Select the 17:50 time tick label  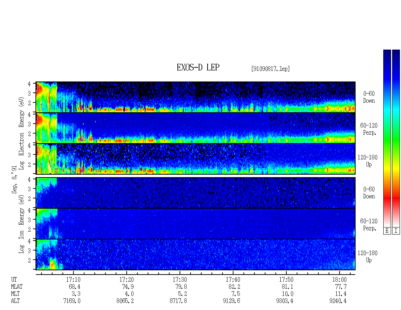[x=286, y=280]
